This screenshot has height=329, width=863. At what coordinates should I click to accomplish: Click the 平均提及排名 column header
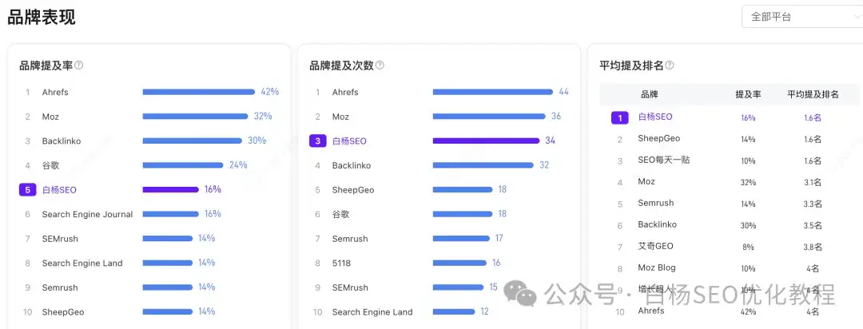813,94
